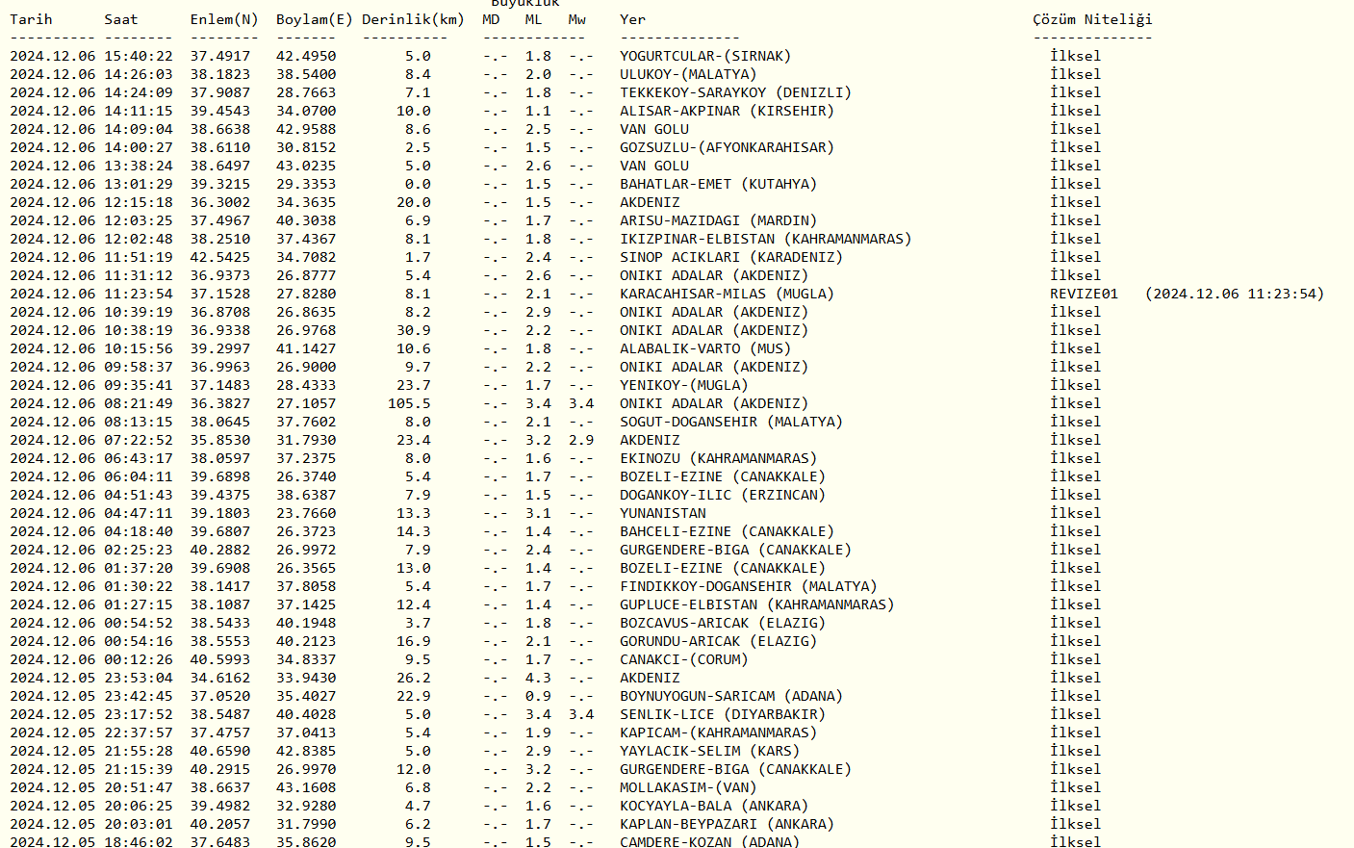Image resolution: width=1354 pixels, height=848 pixels.
Task: Click time 06:04:11 entry
Action: pyautogui.click(x=139, y=476)
